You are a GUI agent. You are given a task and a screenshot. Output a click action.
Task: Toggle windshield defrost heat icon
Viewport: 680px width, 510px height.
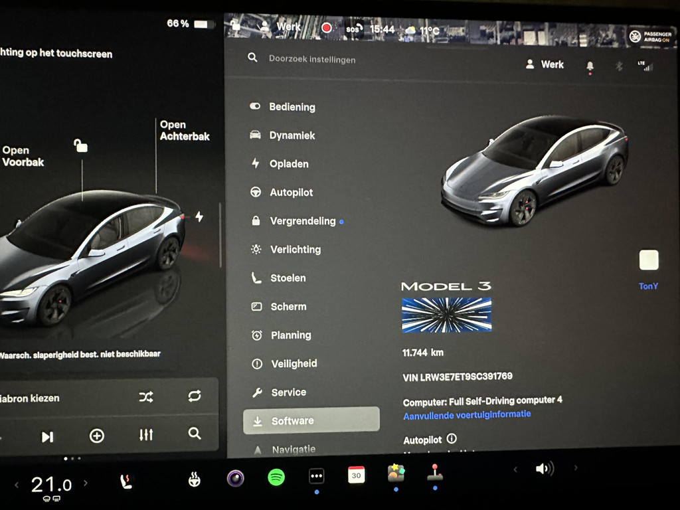[195, 479]
